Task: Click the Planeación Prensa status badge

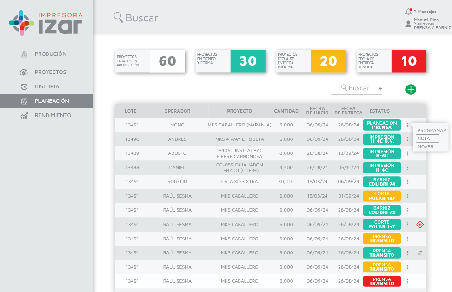Action: pos(382,125)
